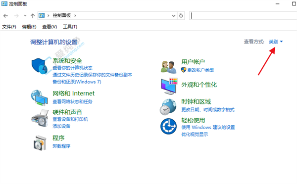This screenshot has width=297, height=184.
Task: Open the Clock and Region globe icon
Action: pos(168,107)
